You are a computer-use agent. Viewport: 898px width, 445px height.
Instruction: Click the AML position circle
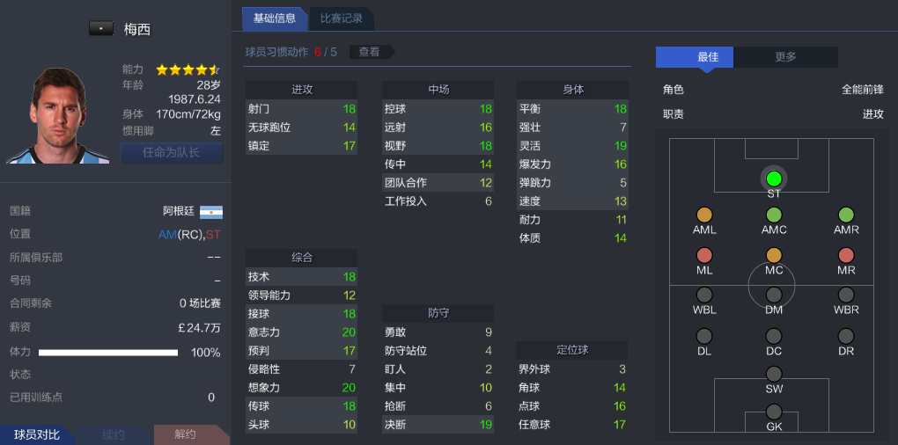704,215
